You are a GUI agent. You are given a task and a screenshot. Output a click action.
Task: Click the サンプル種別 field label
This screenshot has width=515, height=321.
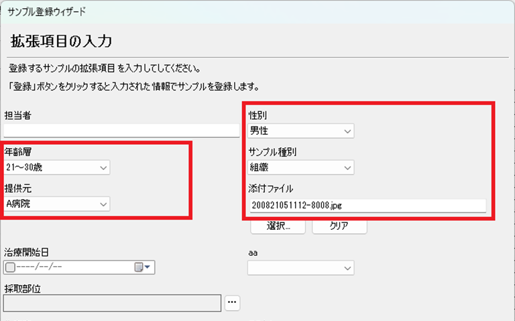[272, 152]
